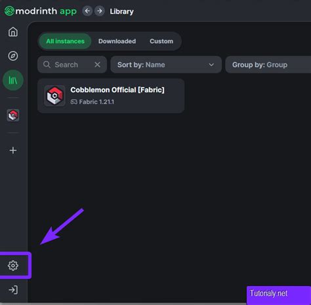Focus the Search input field

click(72, 65)
